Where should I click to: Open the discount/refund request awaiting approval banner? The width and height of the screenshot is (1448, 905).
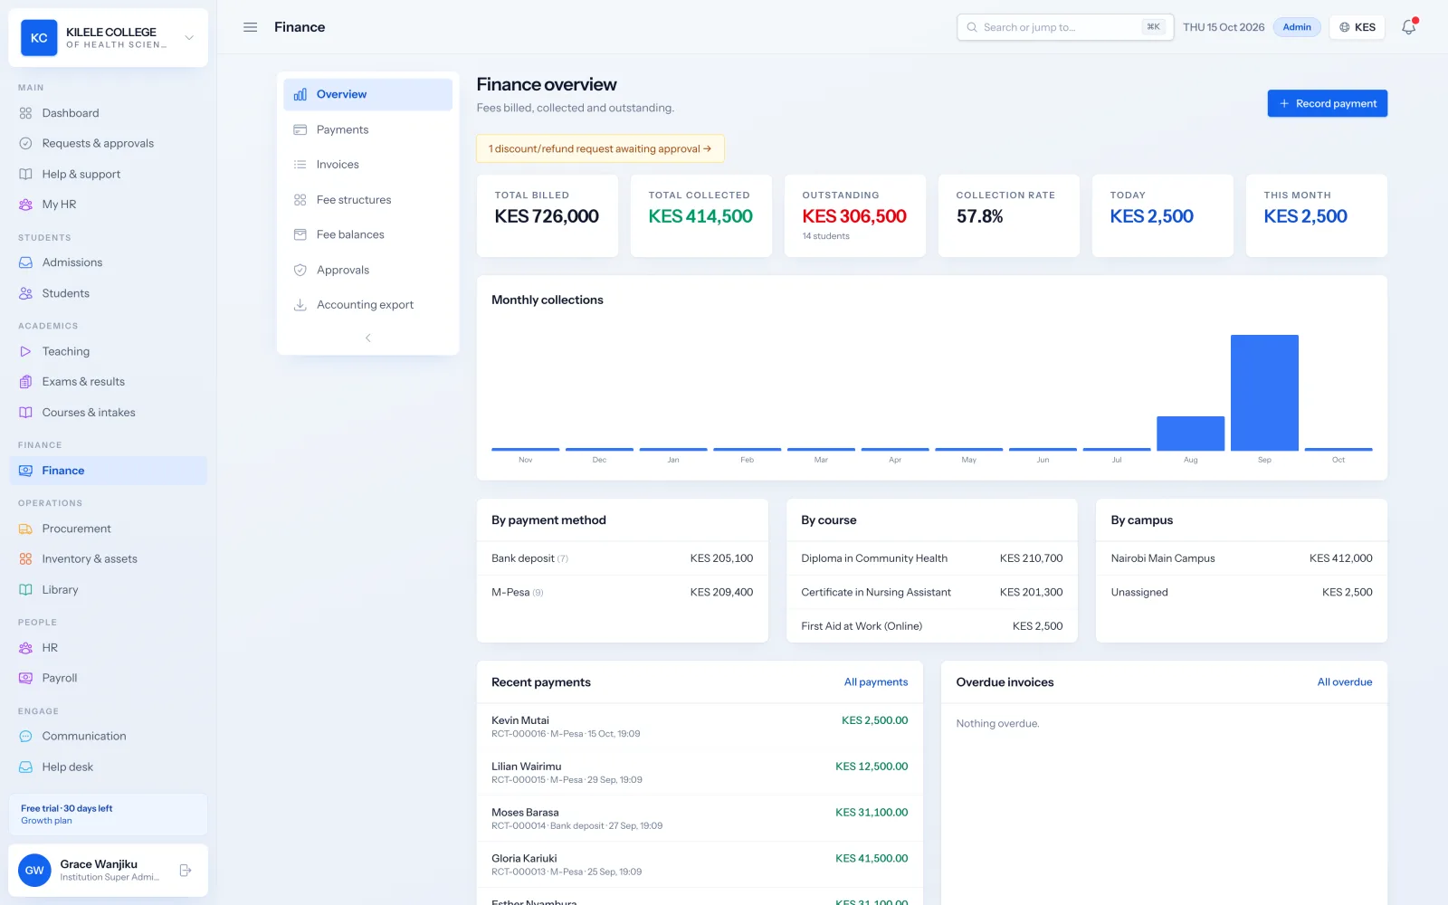coord(600,148)
